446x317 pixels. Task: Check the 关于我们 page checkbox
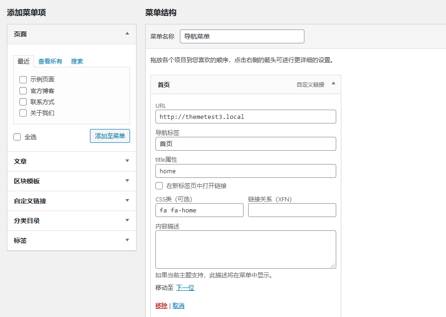tap(23, 112)
